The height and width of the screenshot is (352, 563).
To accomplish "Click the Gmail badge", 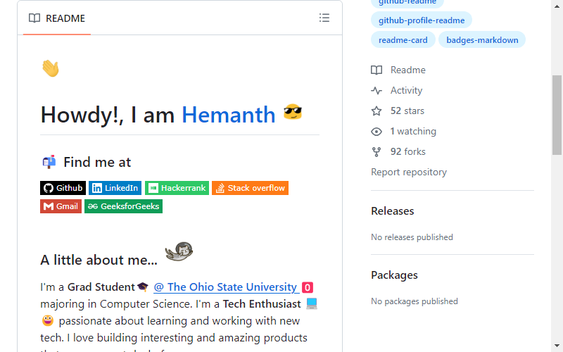I will pos(61,206).
